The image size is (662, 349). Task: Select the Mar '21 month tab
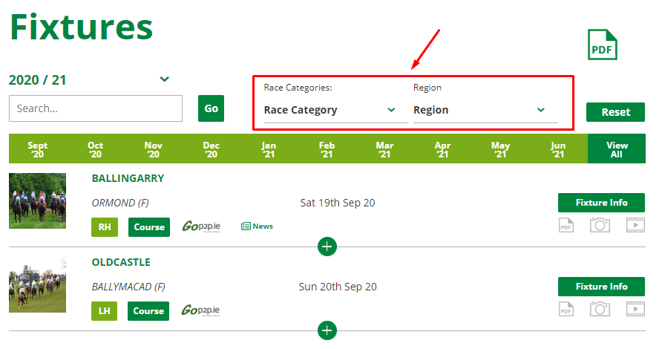tap(384, 149)
